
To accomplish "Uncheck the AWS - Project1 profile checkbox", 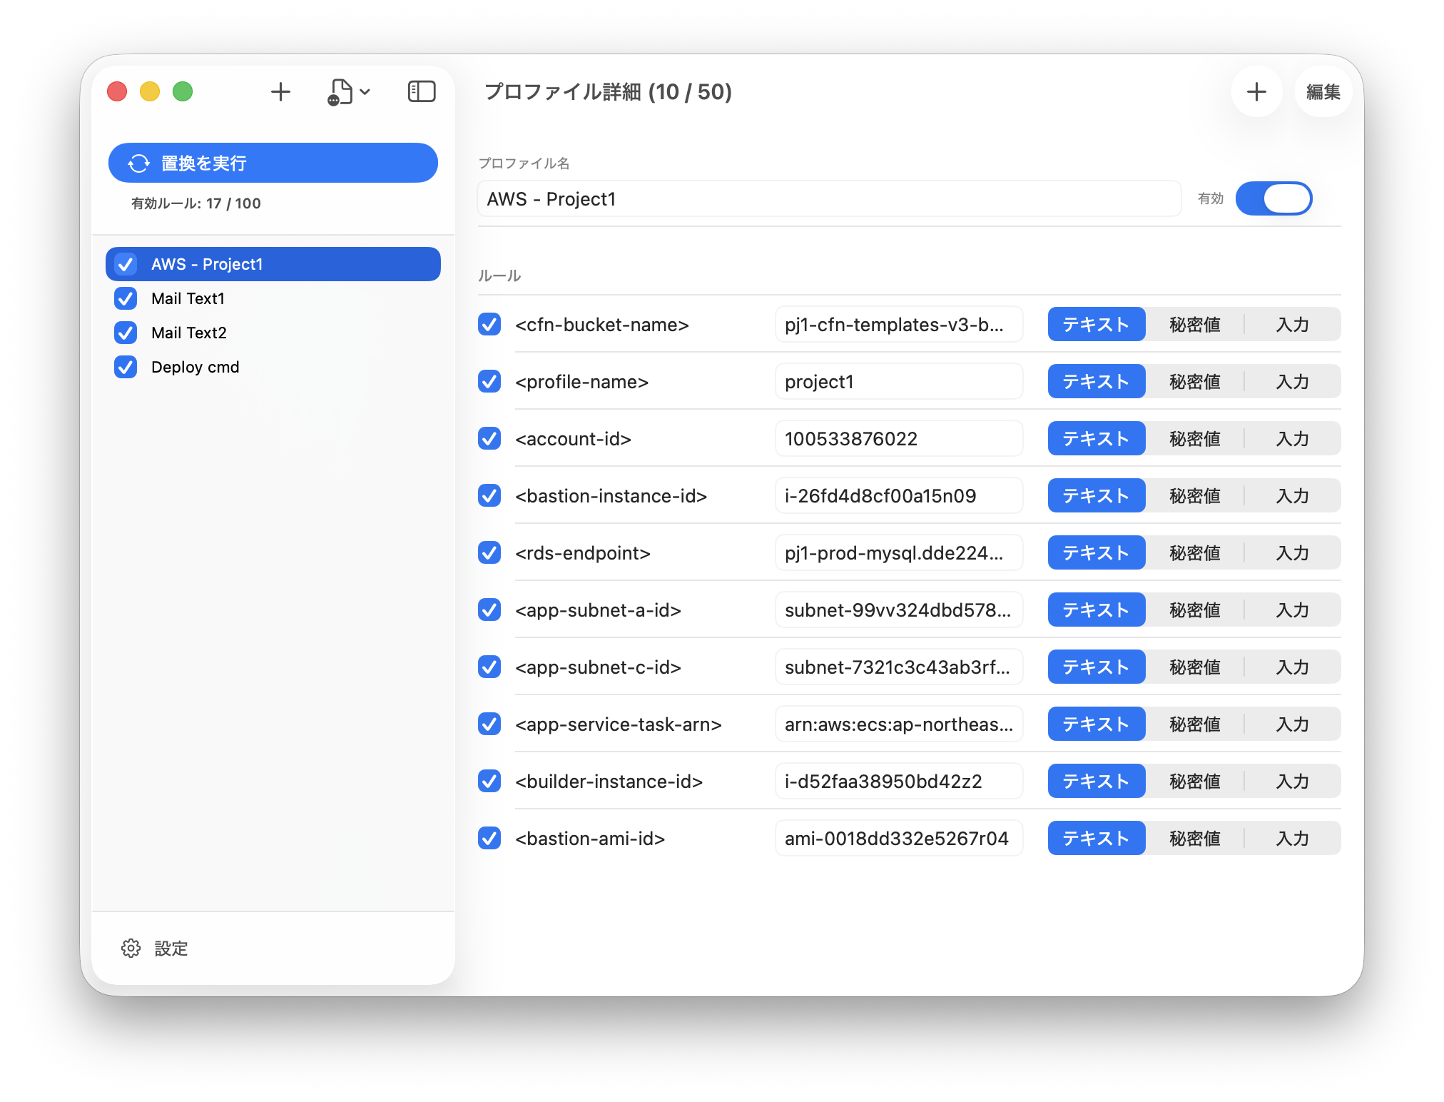I will click(126, 264).
